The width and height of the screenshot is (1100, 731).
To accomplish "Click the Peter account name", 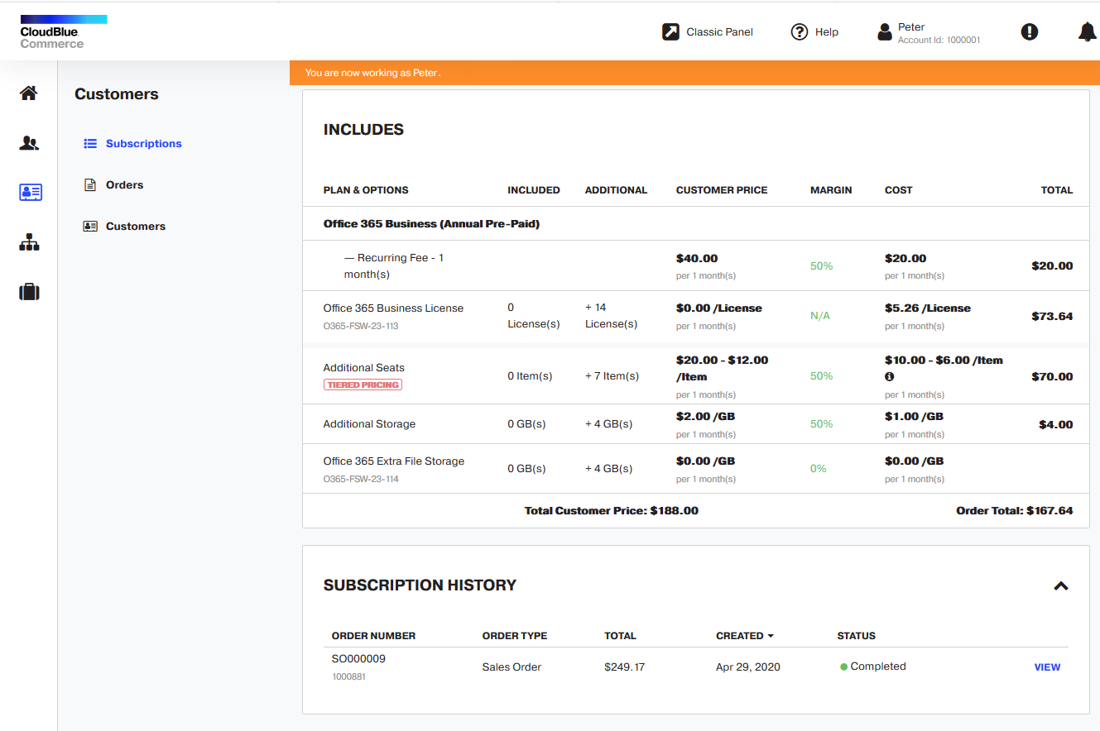I will click(x=911, y=26).
